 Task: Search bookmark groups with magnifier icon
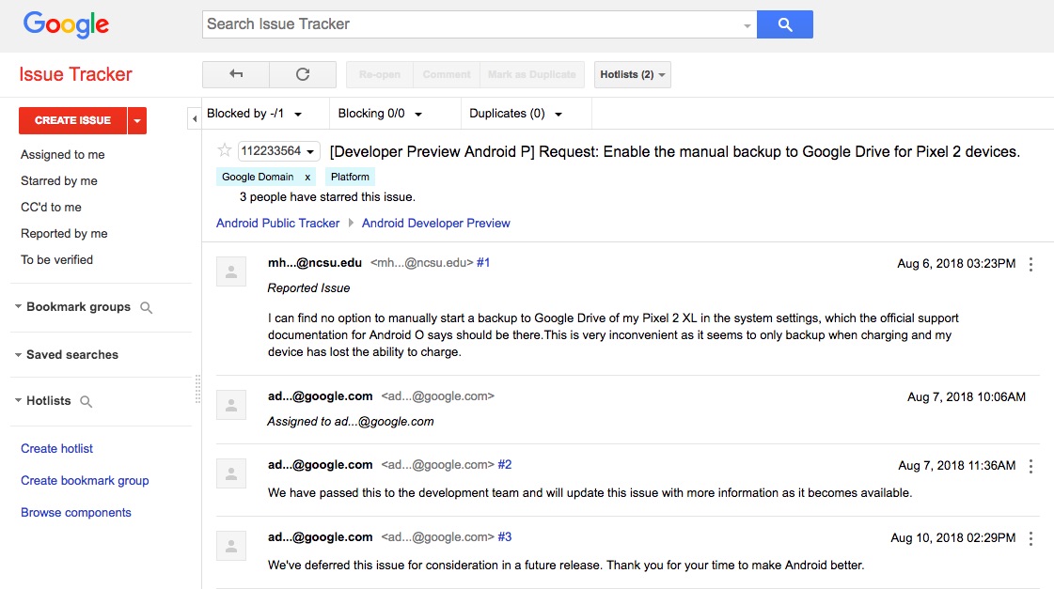(146, 307)
